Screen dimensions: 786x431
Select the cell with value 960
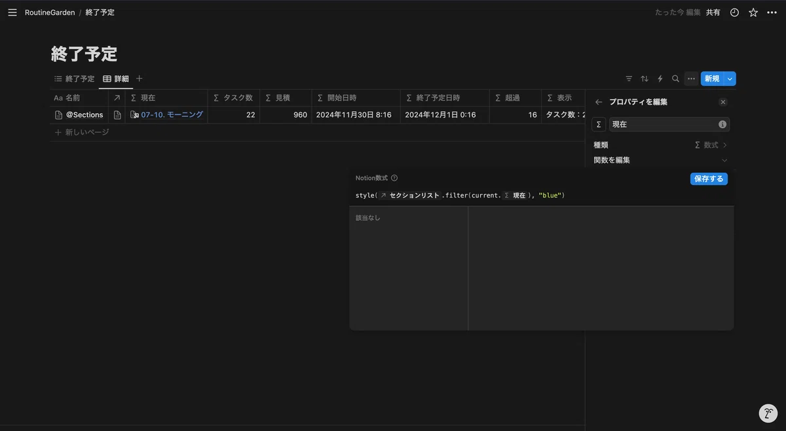coord(286,114)
